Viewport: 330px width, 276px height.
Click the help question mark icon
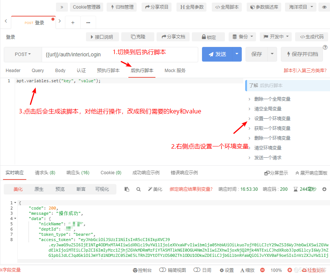click(325, 47)
